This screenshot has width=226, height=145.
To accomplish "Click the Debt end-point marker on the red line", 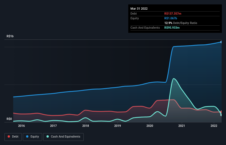I will click(x=221, y=112).
